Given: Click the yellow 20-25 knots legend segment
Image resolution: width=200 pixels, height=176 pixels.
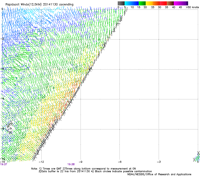Looking at the screenshot, I should tap(149, 3).
